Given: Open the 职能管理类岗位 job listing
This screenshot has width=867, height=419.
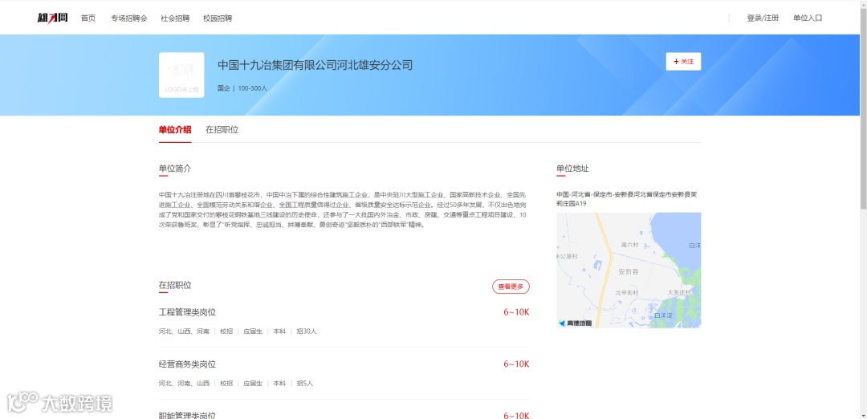Looking at the screenshot, I should point(187,415).
